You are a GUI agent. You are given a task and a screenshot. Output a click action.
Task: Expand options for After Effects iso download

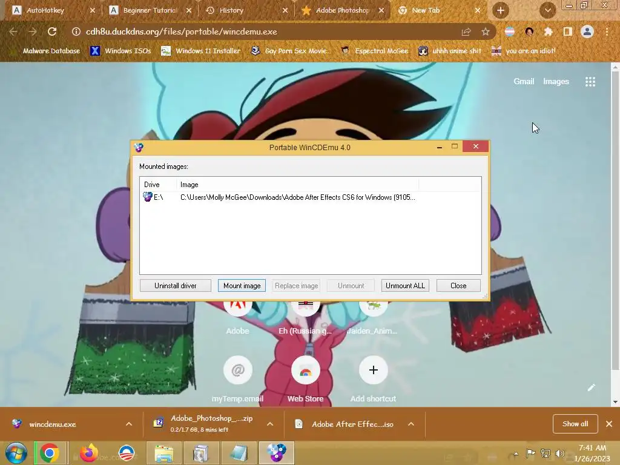point(411,424)
